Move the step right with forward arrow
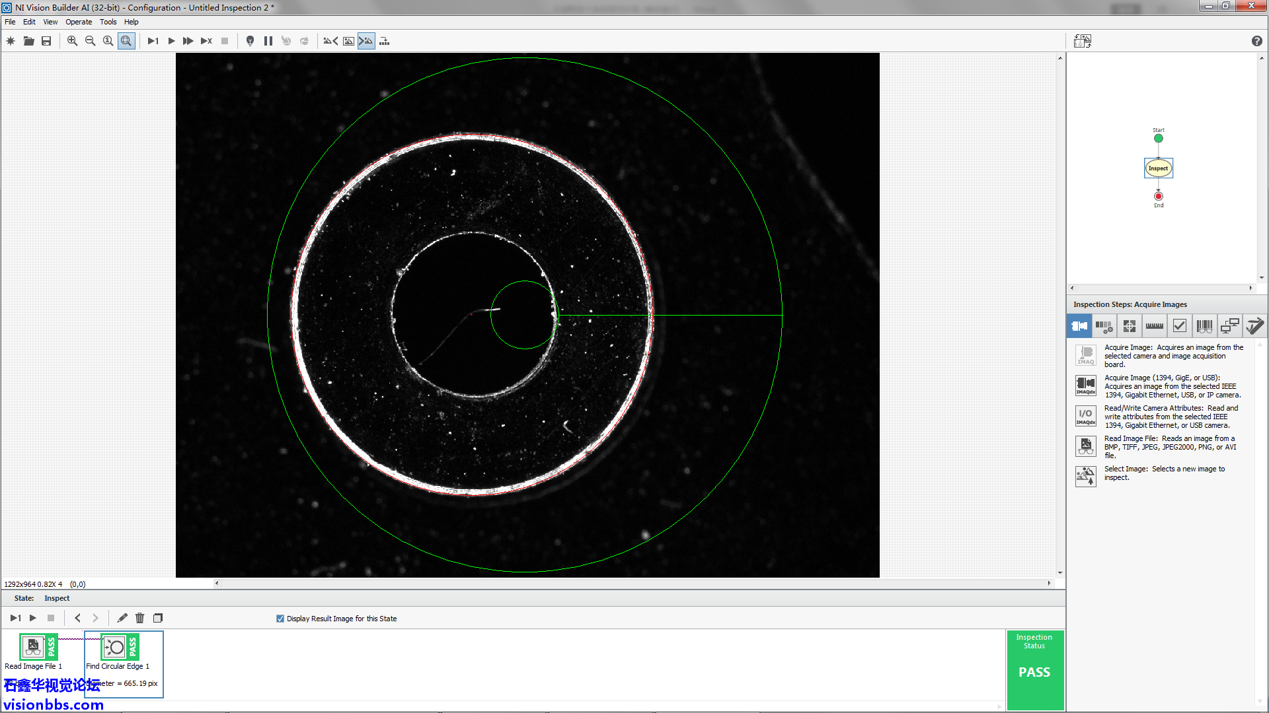This screenshot has height=713, width=1269. tap(95, 618)
